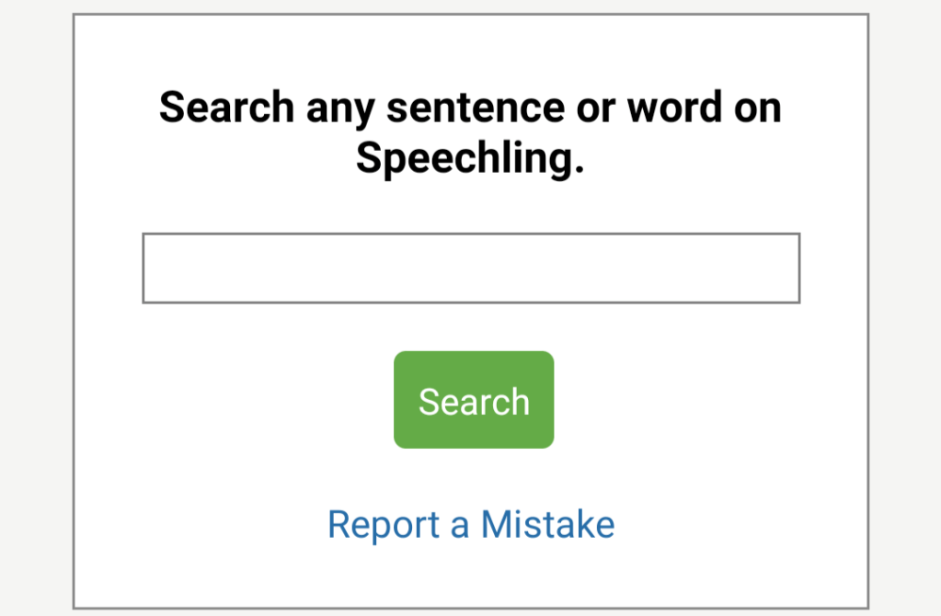The image size is (941, 616).
Task: Focus the empty sentence search box
Action: click(470, 268)
